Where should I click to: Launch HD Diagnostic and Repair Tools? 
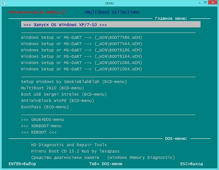click(x=69, y=145)
